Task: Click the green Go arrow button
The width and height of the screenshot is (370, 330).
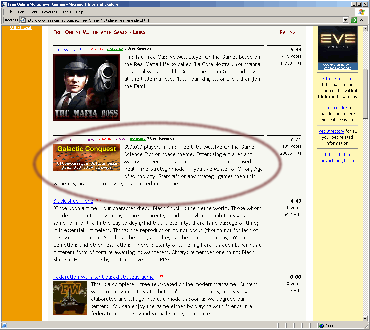Action: (354, 20)
